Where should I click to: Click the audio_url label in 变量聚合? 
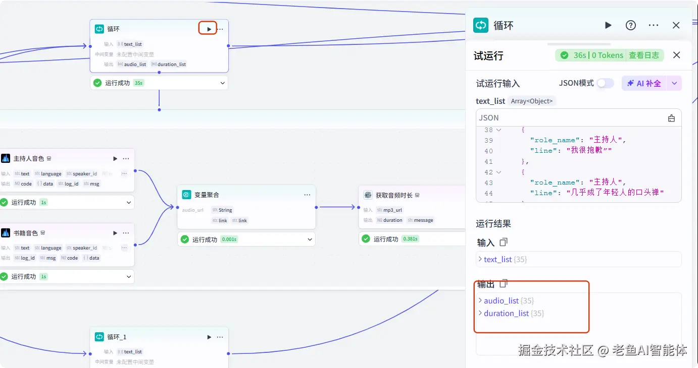click(193, 210)
